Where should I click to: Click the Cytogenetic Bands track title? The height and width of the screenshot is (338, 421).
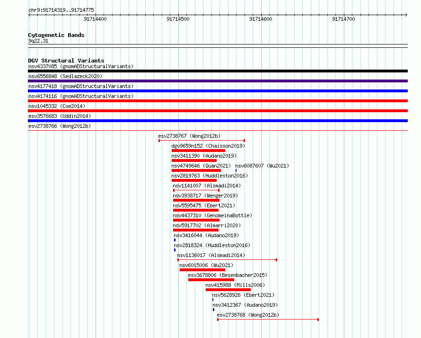pos(56,35)
